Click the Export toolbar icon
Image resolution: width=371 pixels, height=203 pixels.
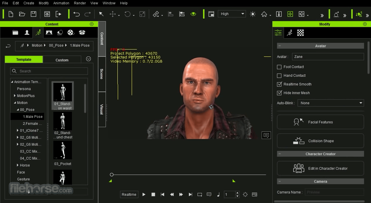point(59,14)
